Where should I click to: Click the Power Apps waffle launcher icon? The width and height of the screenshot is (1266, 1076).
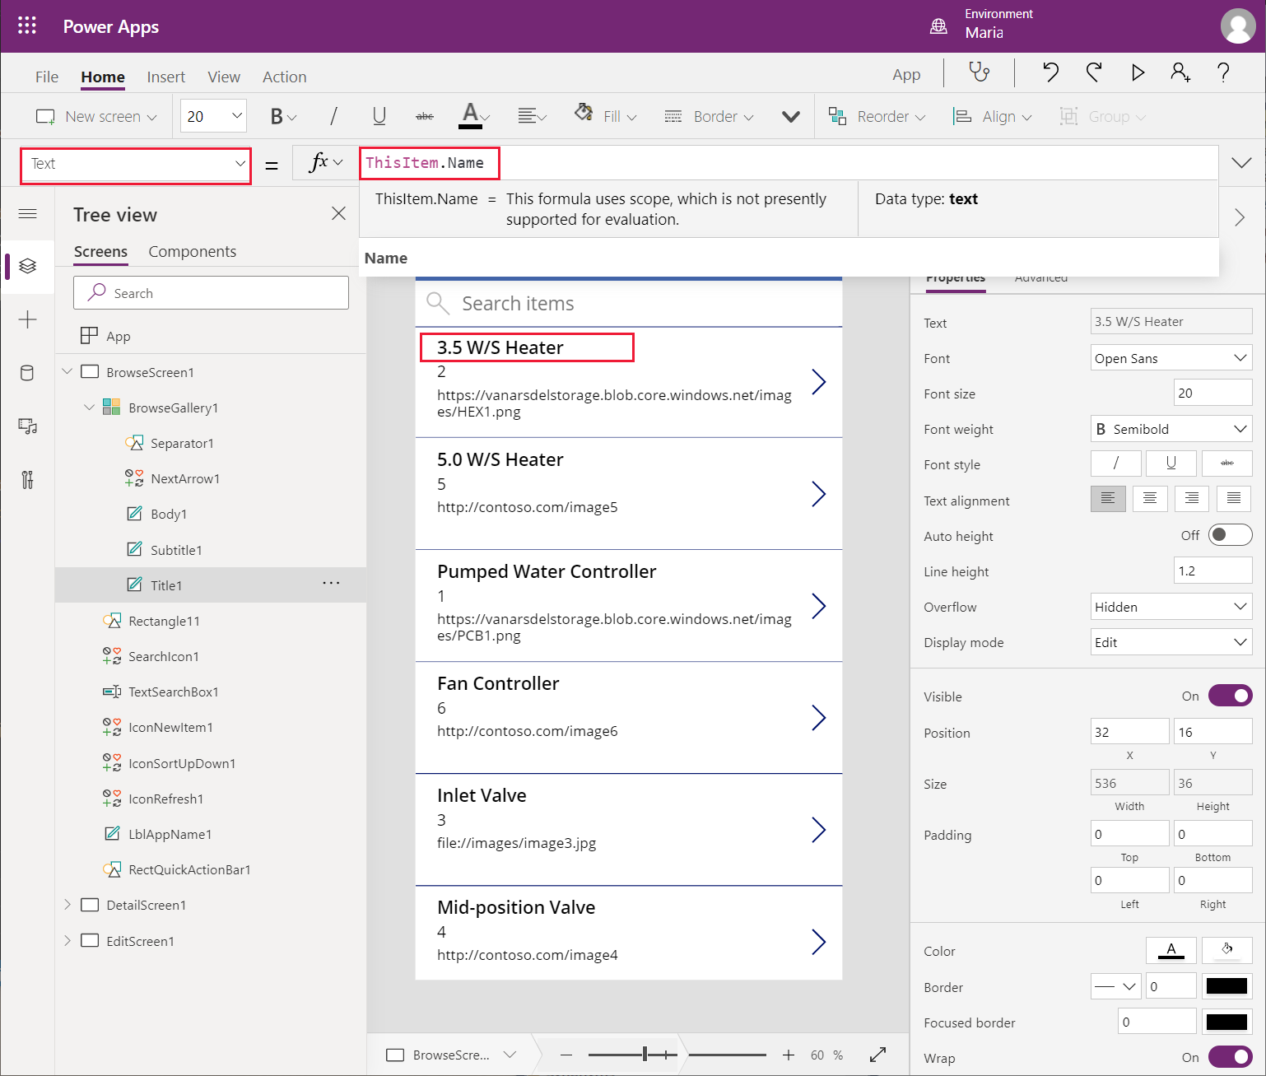click(x=27, y=26)
